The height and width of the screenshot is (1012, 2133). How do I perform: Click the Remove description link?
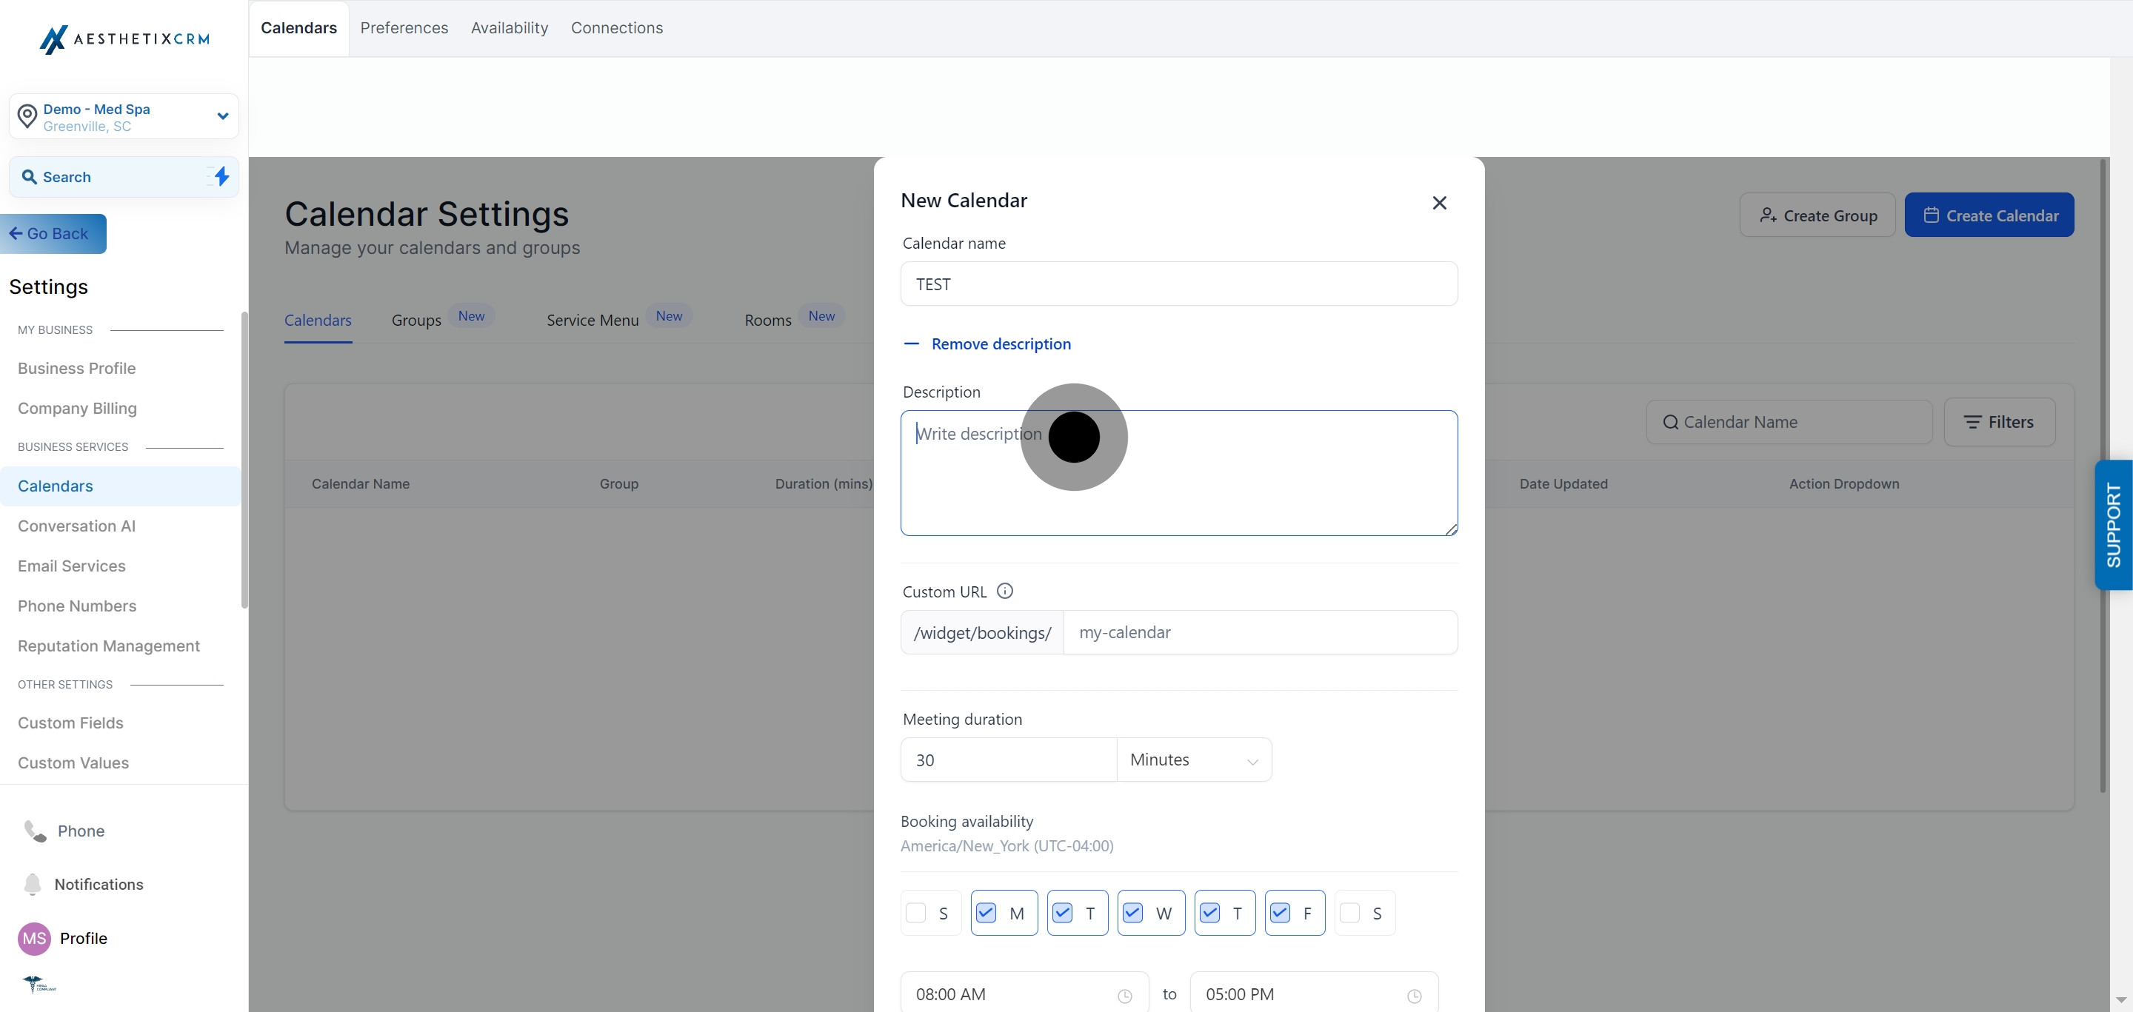tap(1001, 344)
